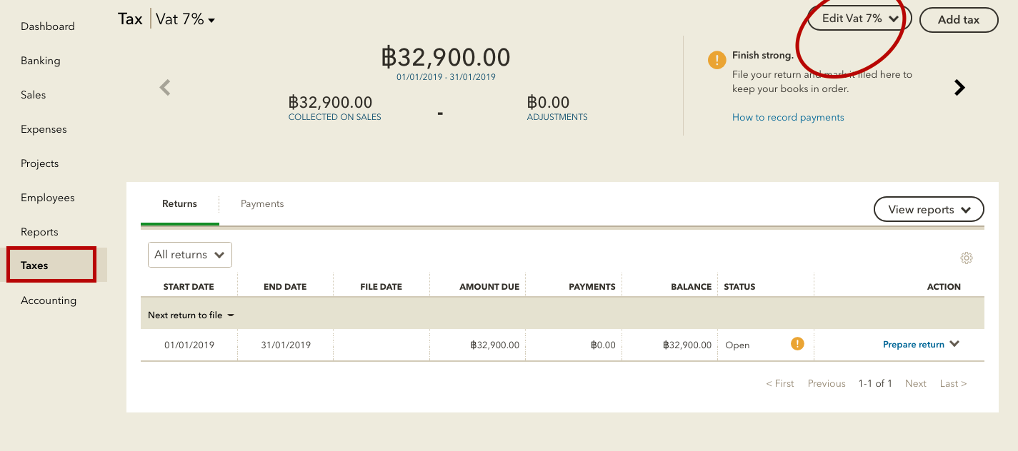Collapse the Next return to file section

click(x=230, y=314)
